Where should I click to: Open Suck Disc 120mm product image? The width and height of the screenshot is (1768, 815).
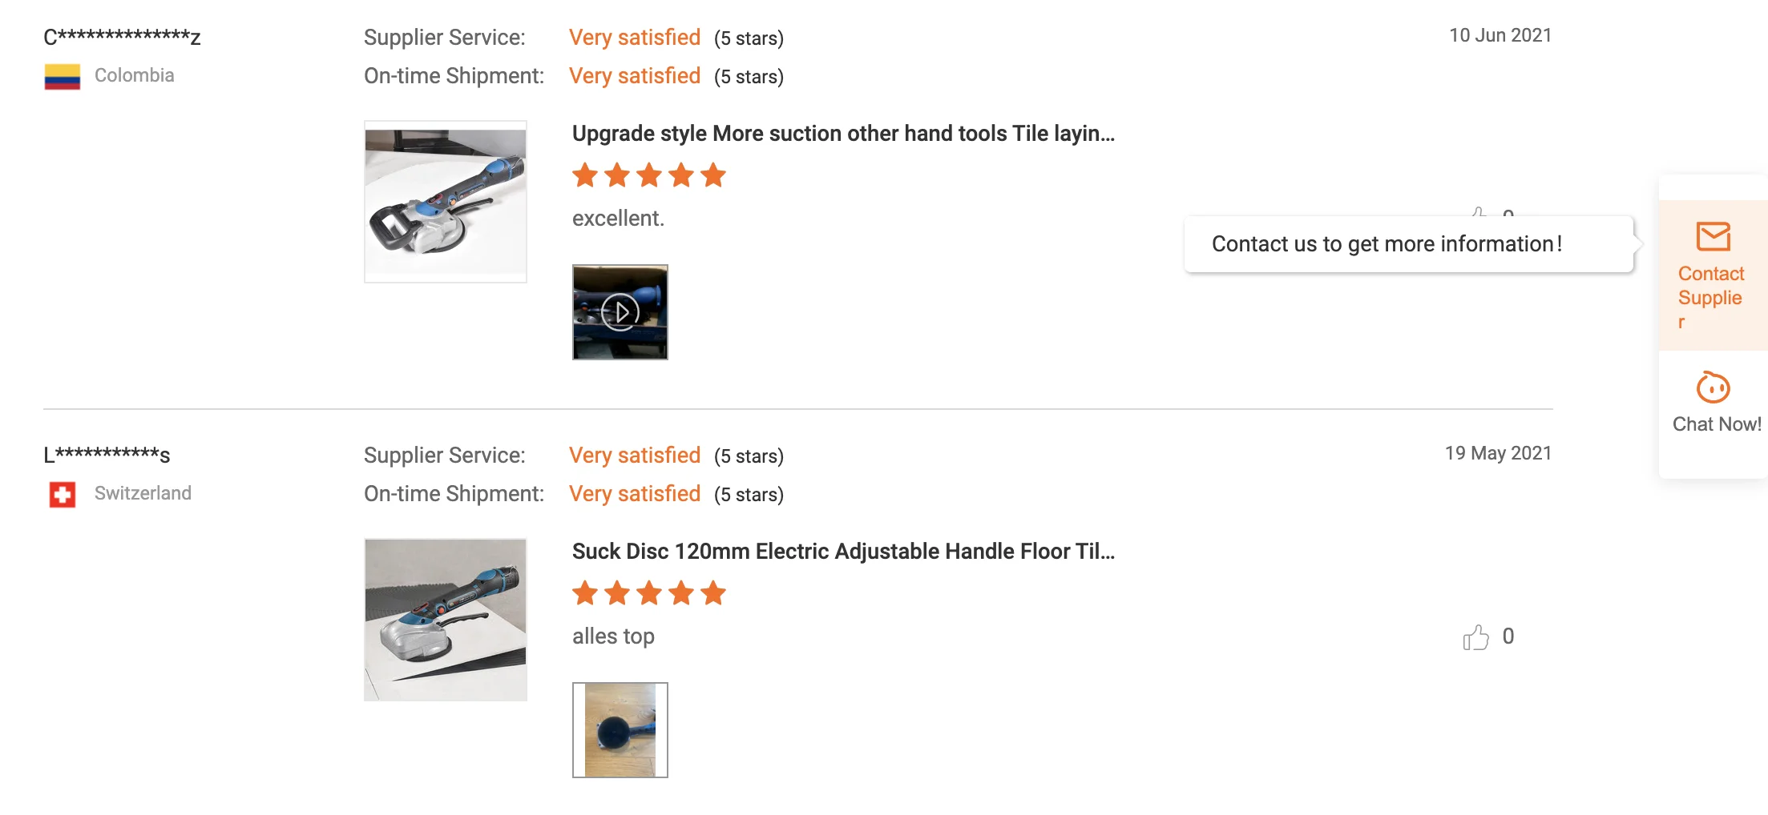coord(446,620)
